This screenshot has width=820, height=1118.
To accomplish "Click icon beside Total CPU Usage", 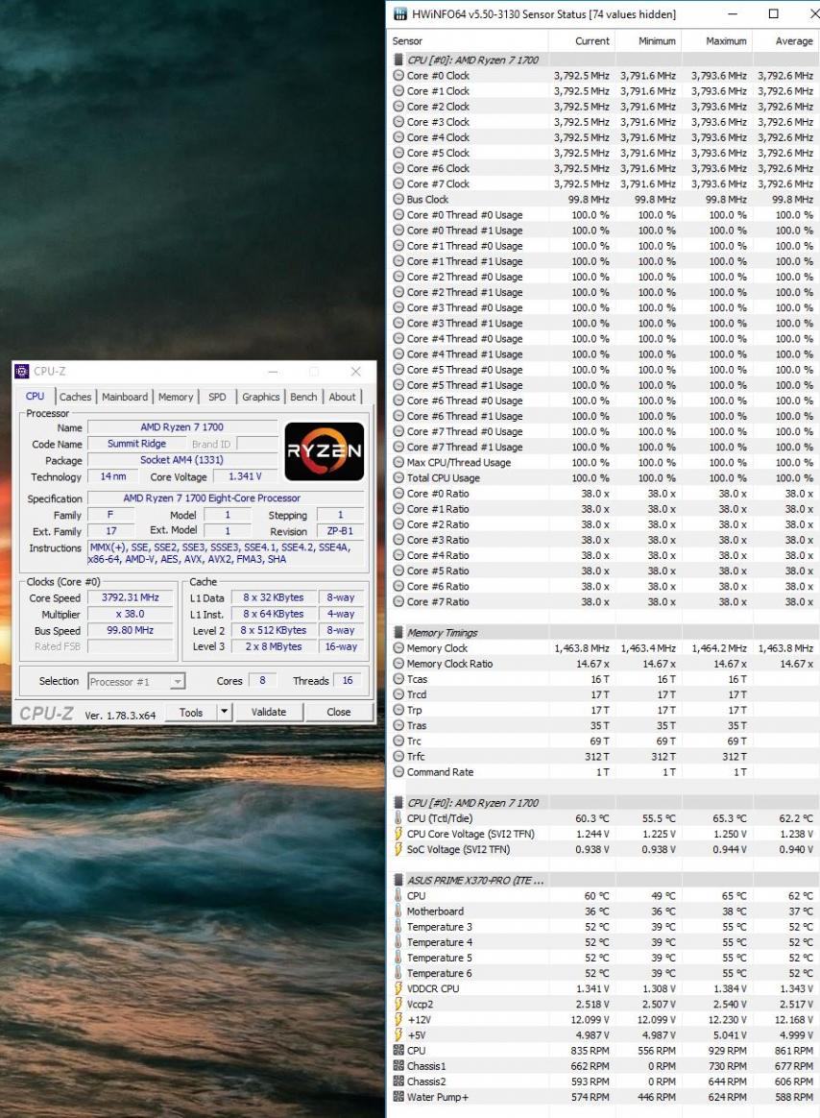I will (x=398, y=477).
